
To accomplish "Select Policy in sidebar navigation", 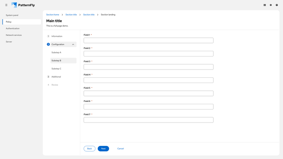I will (22, 22).
